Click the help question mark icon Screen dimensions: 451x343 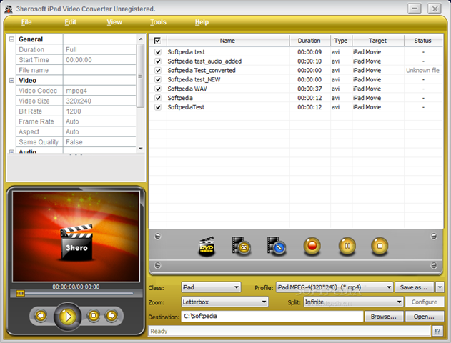pos(437,332)
